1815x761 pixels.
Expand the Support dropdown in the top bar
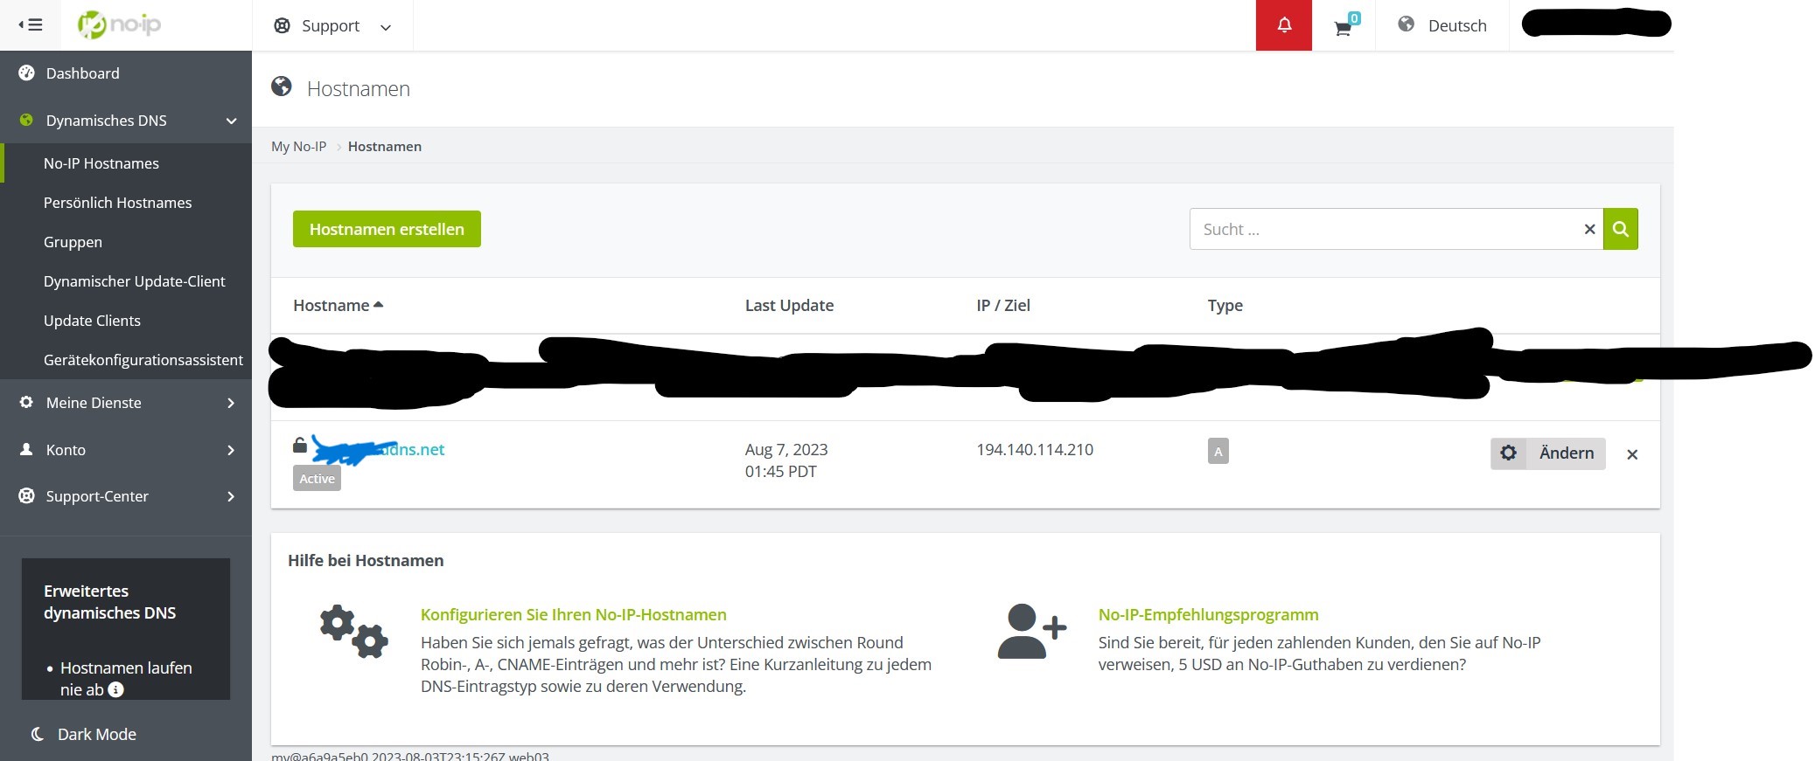tap(332, 26)
